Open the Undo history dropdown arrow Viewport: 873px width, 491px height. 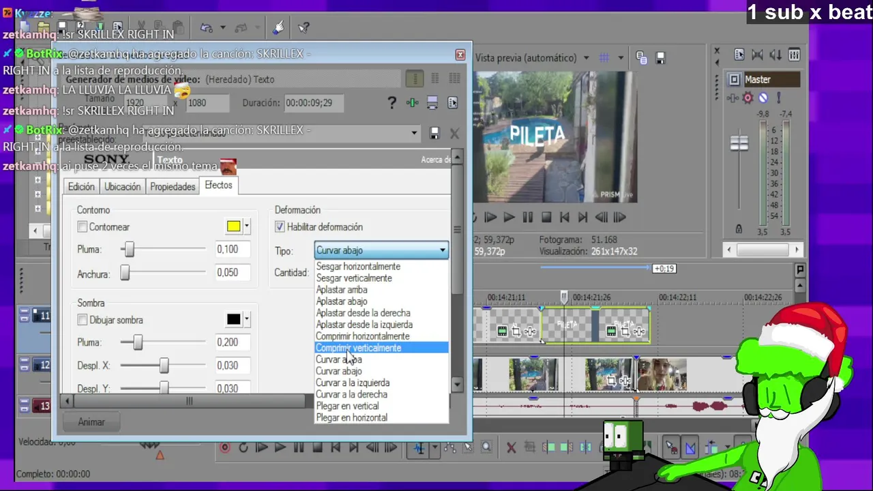[x=222, y=28]
